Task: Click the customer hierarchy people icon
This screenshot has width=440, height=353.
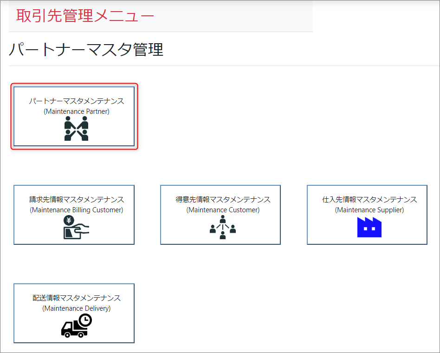Action: [223, 228]
